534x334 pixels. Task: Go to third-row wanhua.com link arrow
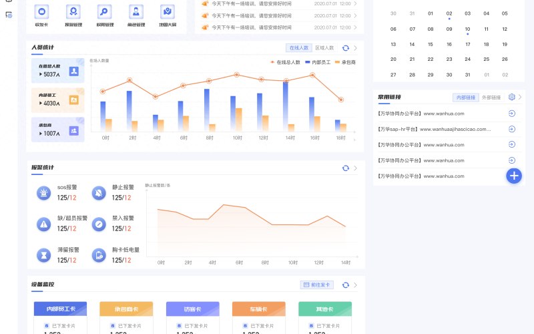pyautogui.click(x=511, y=144)
